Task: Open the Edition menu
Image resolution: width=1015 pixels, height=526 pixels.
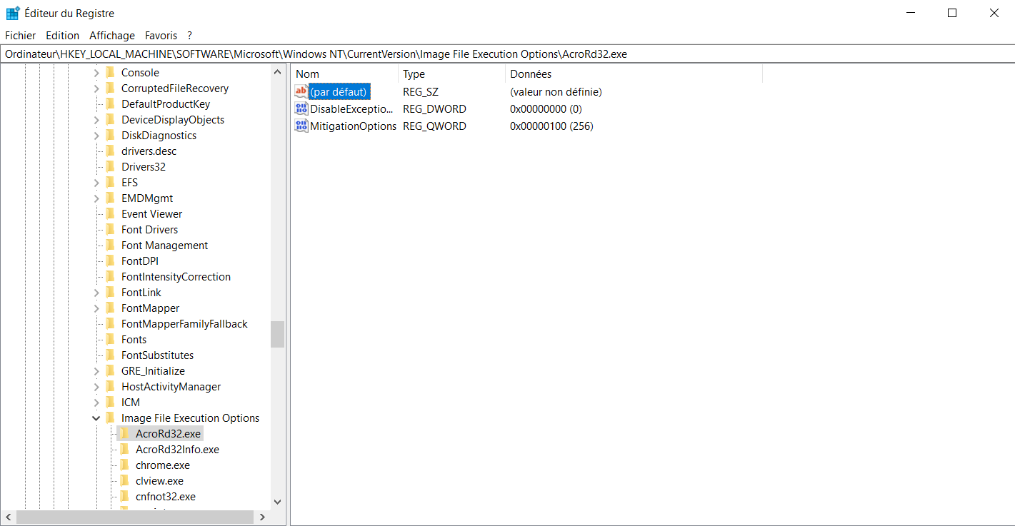Action: [x=62, y=35]
